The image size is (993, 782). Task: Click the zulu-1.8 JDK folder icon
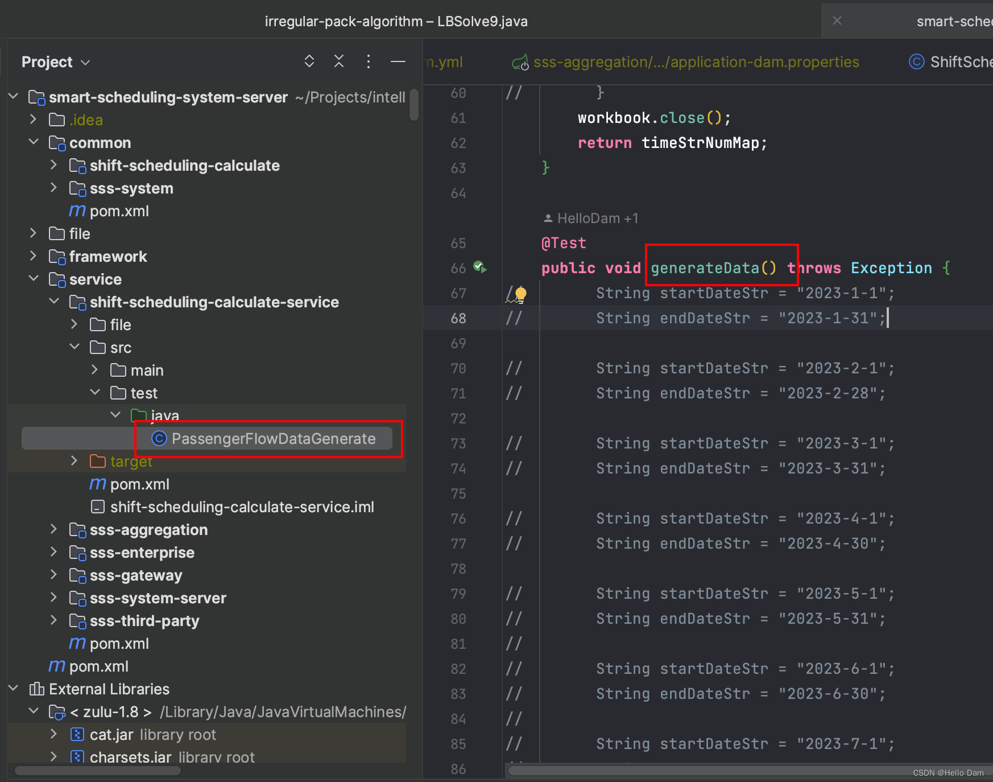[x=57, y=712]
